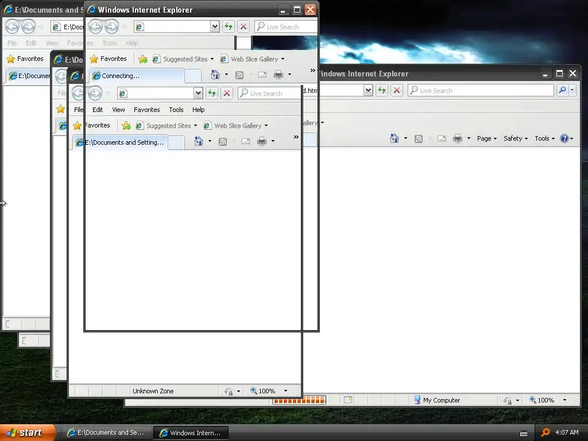Open Help menu in Unknown Zone window
Screen dimensions: 588x441
pos(198,110)
